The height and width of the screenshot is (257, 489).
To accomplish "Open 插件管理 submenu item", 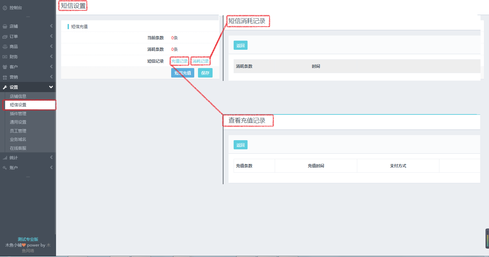I will pyautogui.click(x=18, y=113).
